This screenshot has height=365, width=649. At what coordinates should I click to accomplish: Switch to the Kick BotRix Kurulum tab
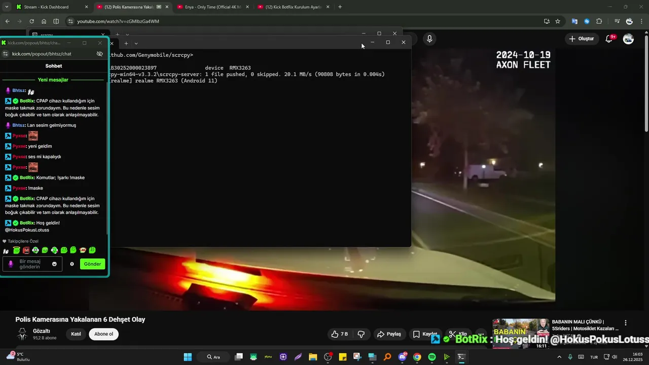pos(293,7)
